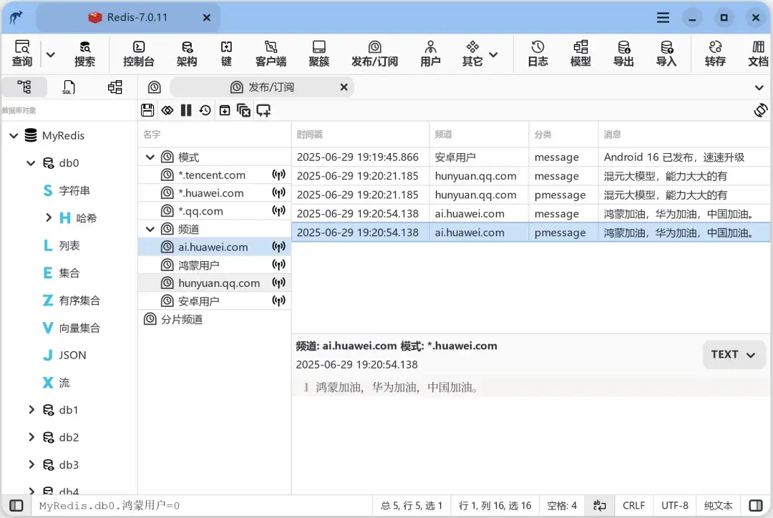
Task: Click the UTF-8 encoding in status bar
Action: [x=675, y=506]
